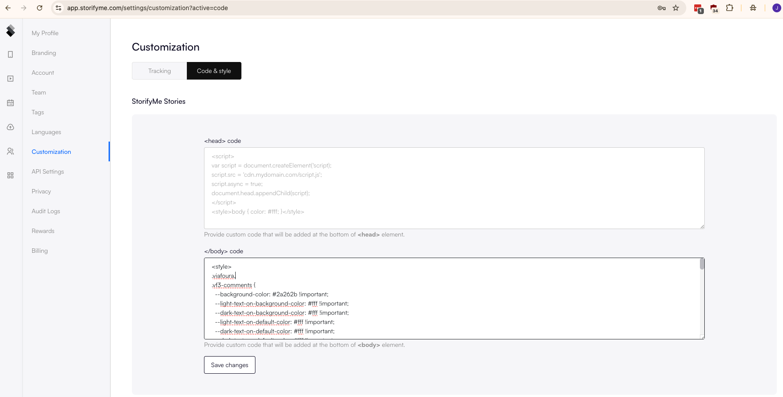The width and height of the screenshot is (783, 397).
Task: Click the browser address bar URL
Action: pos(147,8)
